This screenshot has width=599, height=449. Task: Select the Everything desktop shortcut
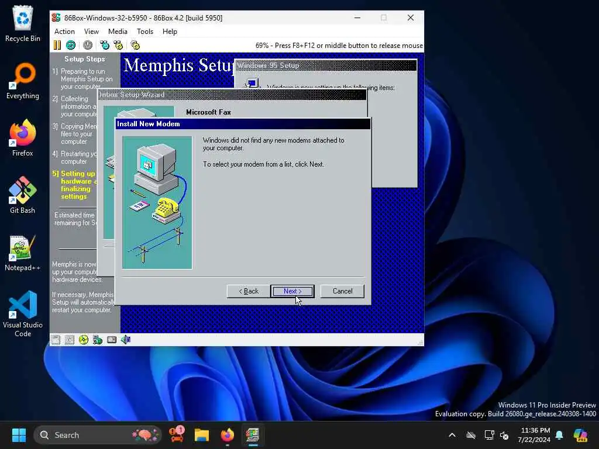click(x=23, y=81)
